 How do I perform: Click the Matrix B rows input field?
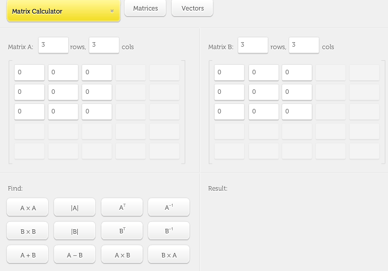pyautogui.click(x=253, y=45)
